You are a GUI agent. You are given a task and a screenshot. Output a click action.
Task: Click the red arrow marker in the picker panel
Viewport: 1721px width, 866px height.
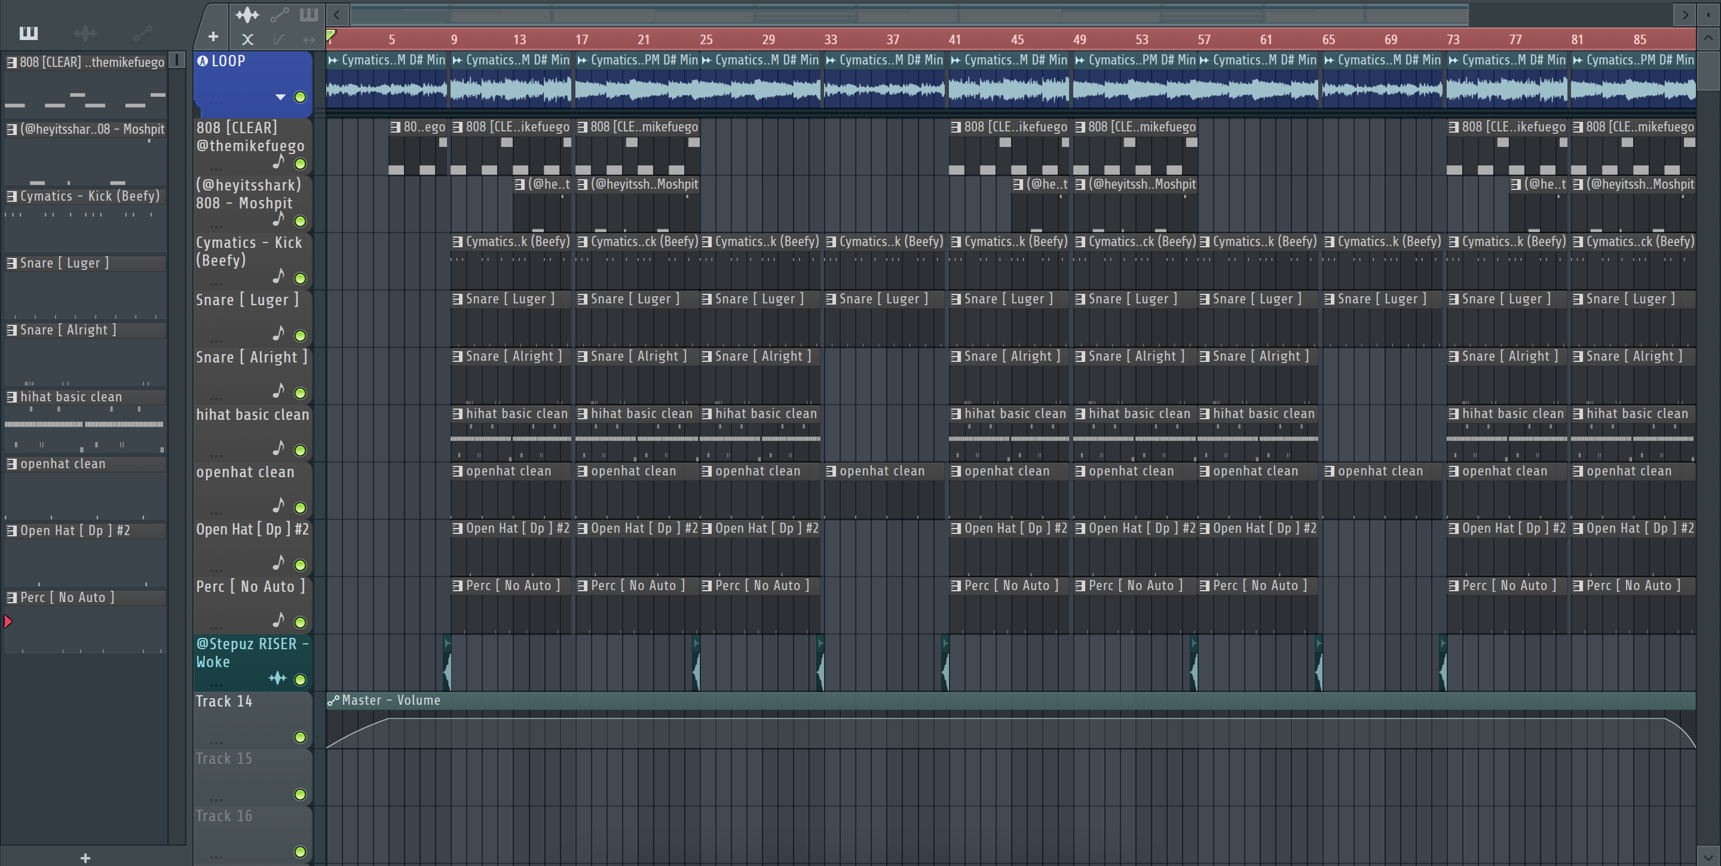[7, 622]
